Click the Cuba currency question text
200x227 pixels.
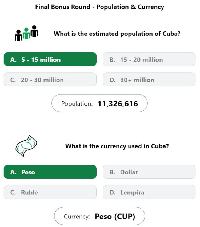(117, 146)
